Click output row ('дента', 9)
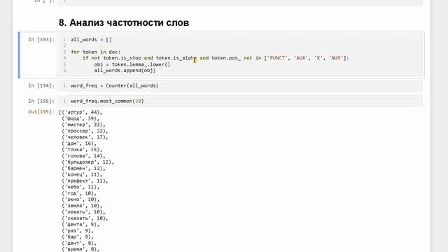Image resolution: width=448 pixels, height=252 pixels. tap(81, 225)
